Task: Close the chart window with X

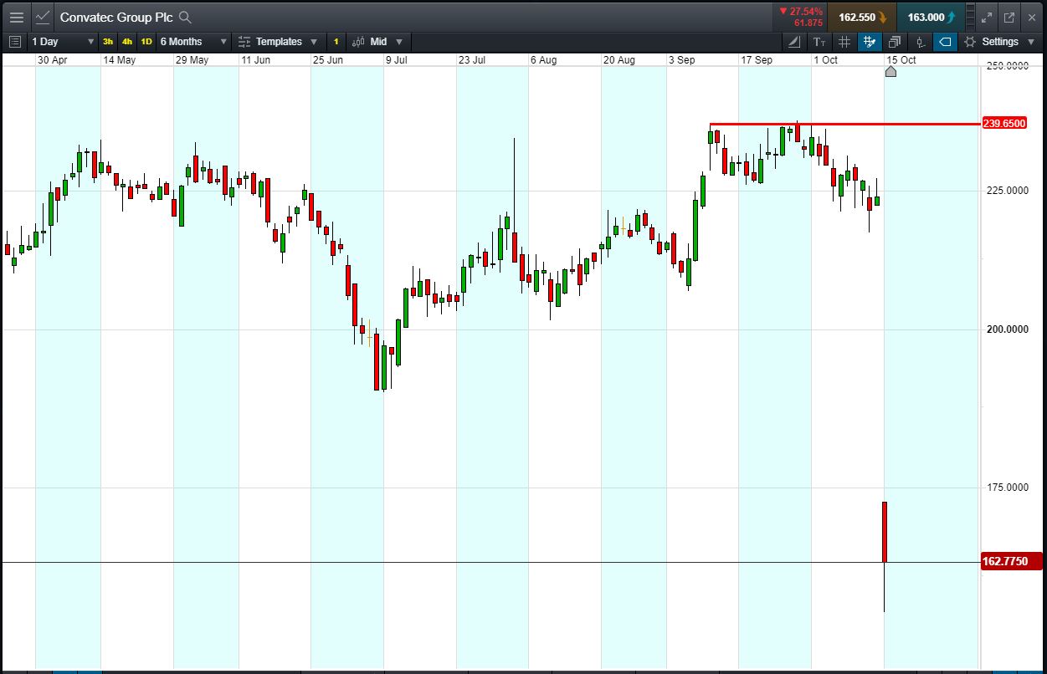Action: [x=1032, y=17]
